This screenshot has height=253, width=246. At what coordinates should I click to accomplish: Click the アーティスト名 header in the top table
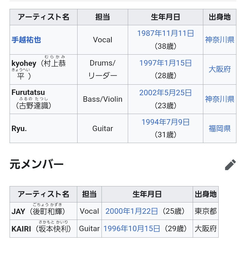[x=43, y=17]
